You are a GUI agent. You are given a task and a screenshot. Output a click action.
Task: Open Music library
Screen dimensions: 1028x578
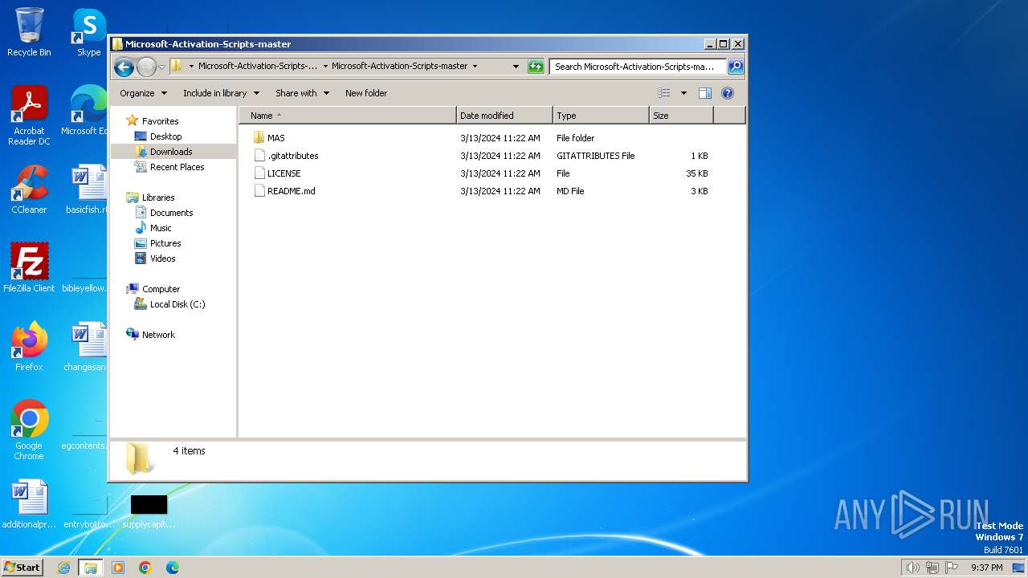click(161, 228)
